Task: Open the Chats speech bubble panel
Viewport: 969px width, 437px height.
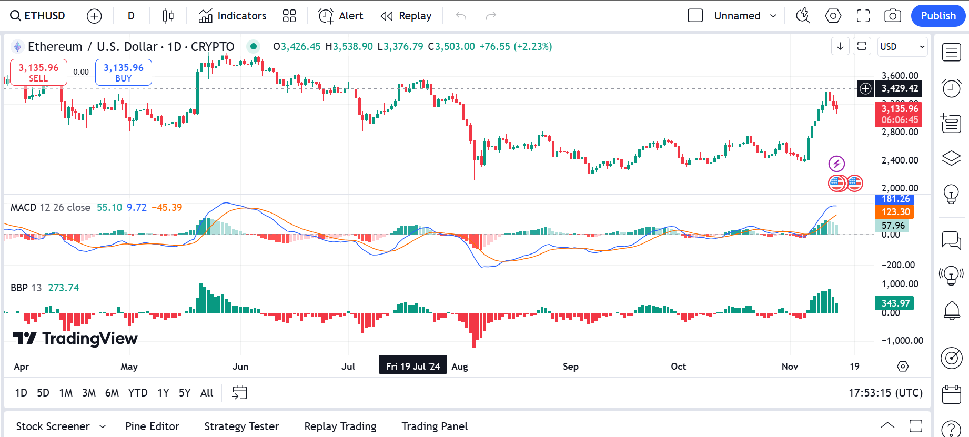Action: (x=952, y=240)
